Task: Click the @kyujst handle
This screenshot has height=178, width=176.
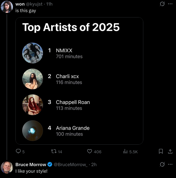Action: tap(34, 4)
